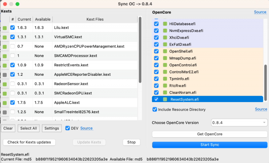
Task: Sort by Available column header
Action: [x=42, y=19]
